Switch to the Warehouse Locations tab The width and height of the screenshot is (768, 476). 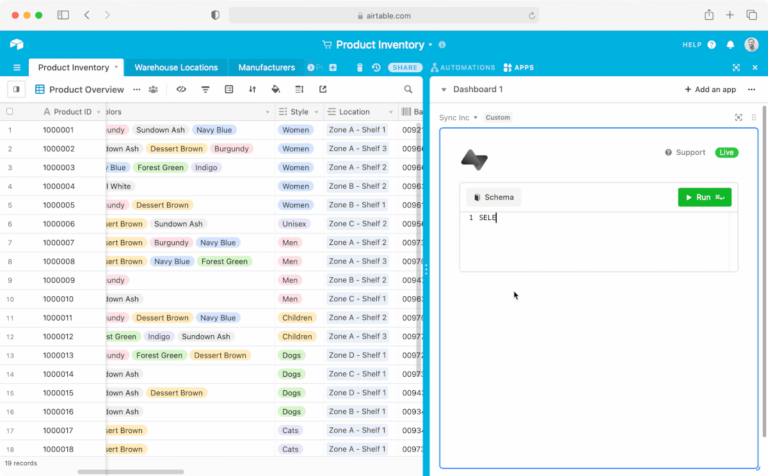pyautogui.click(x=176, y=67)
